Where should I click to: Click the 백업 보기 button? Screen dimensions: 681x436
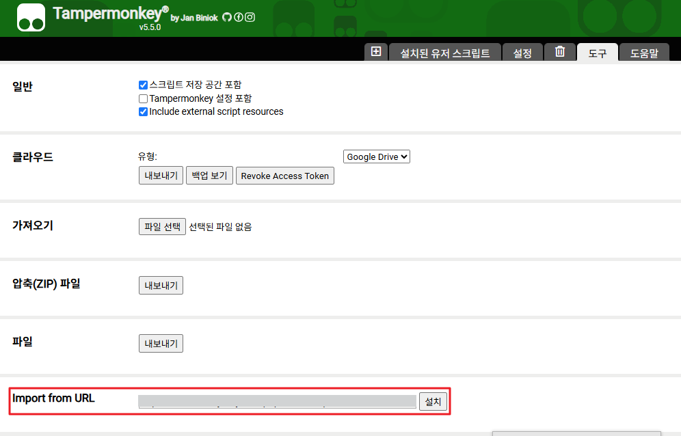click(209, 176)
